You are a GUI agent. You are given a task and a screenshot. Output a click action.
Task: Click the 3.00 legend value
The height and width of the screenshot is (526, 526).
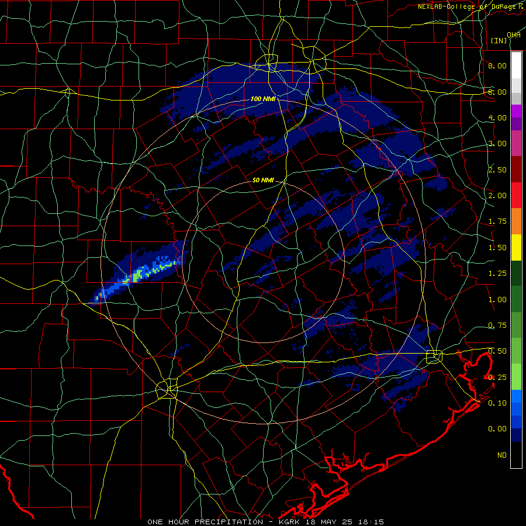point(497,144)
